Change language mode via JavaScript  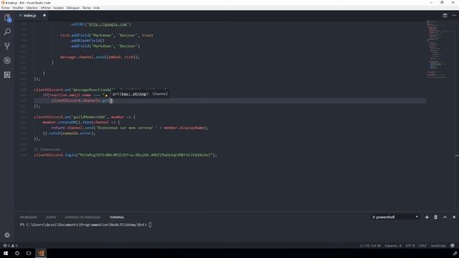pyautogui.click(x=438, y=245)
